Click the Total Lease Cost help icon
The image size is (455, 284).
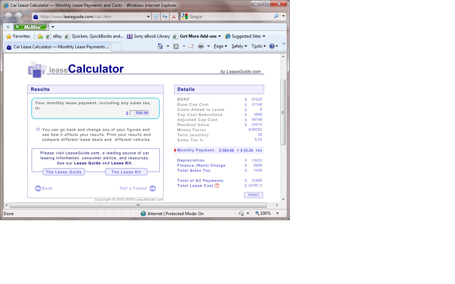217,186
